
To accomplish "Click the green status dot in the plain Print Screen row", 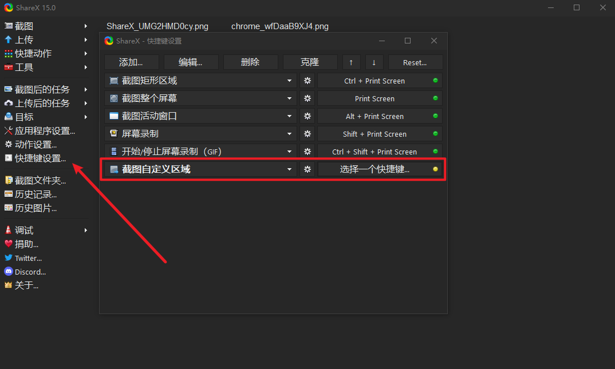I will click(435, 98).
